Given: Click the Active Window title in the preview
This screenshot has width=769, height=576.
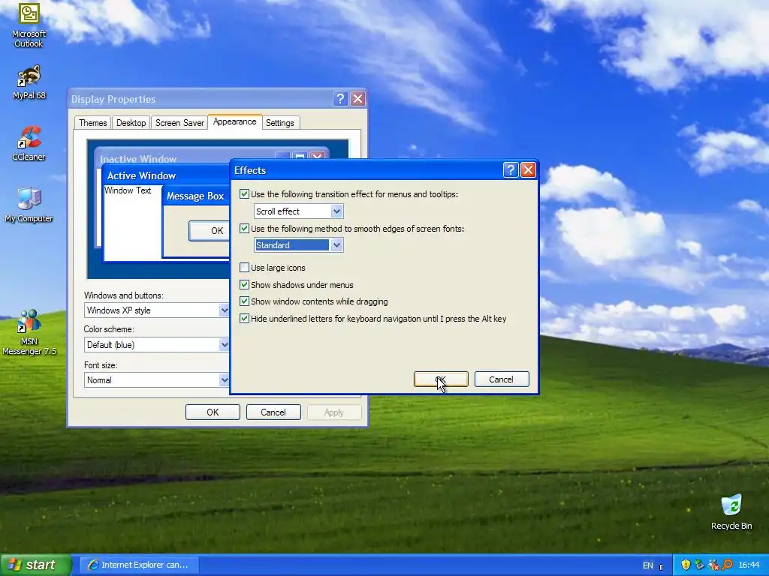Looking at the screenshot, I should (x=141, y=175).
